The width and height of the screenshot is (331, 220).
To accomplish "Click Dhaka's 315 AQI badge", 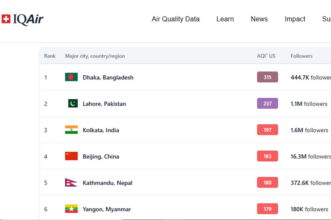I will point(267,77).
